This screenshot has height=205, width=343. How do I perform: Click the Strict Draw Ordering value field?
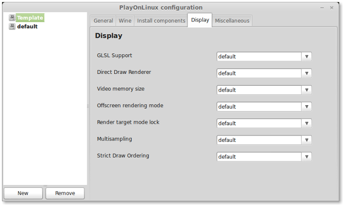coord(259,157)
